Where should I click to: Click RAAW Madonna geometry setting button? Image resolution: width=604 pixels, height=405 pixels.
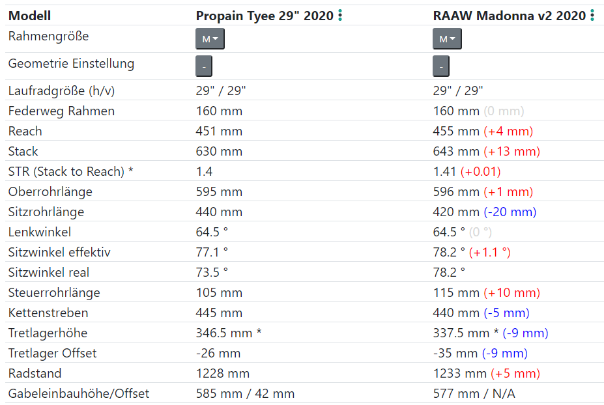[441, 66]
